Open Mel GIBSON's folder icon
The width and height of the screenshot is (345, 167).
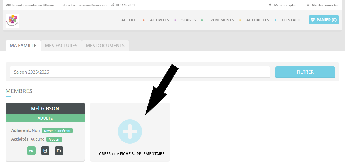coord(59,151)
